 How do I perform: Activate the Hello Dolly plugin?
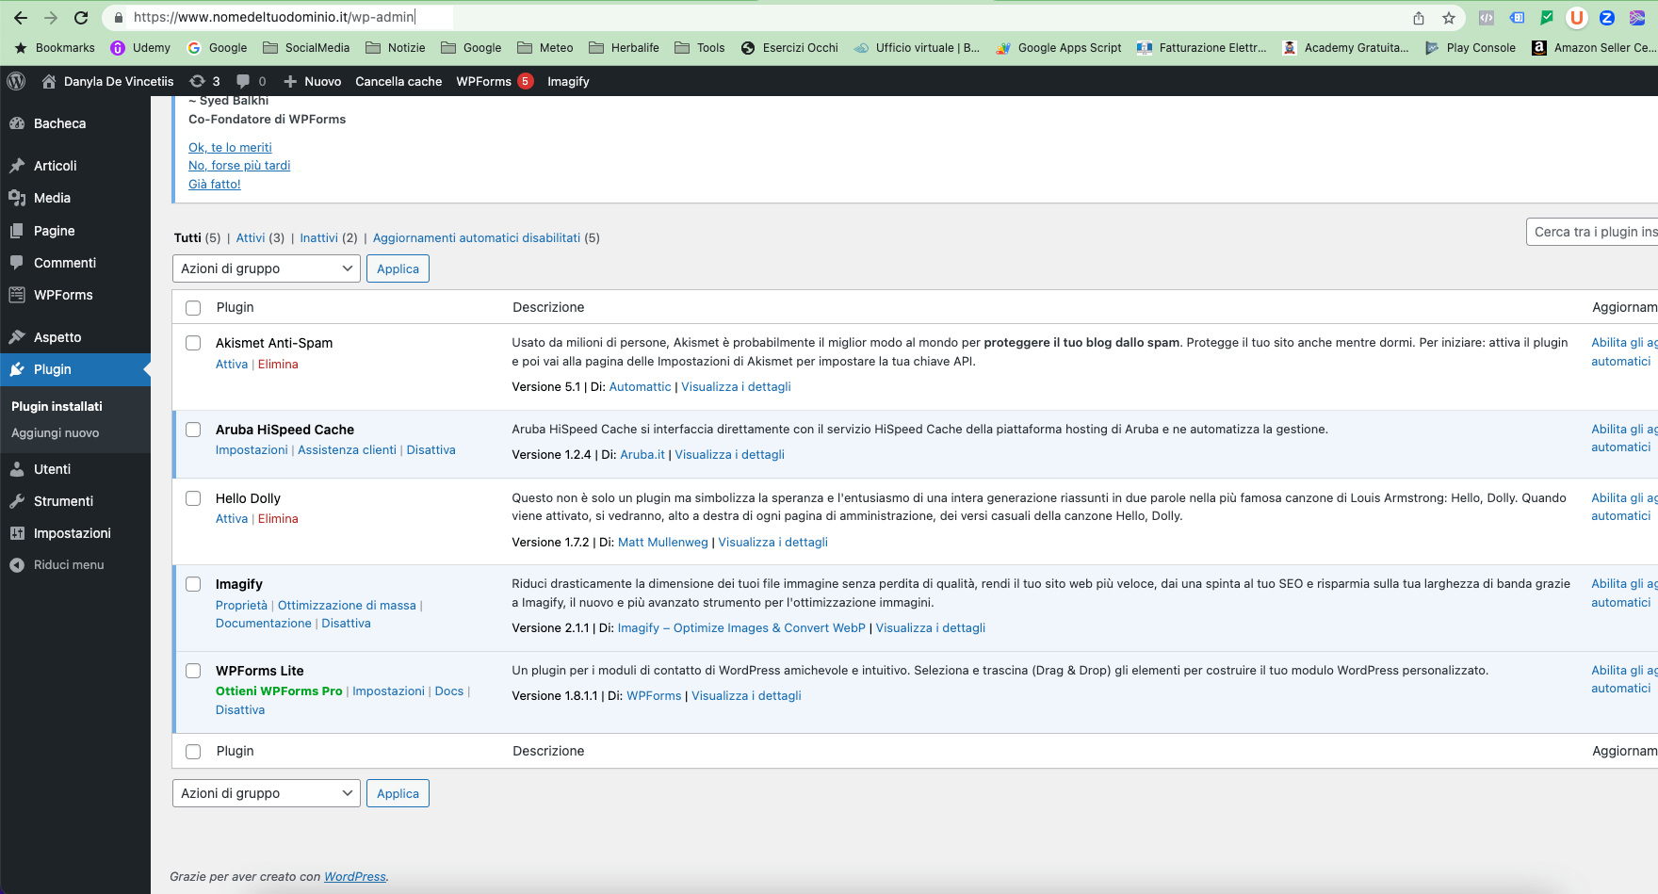[x=231, y=518]
